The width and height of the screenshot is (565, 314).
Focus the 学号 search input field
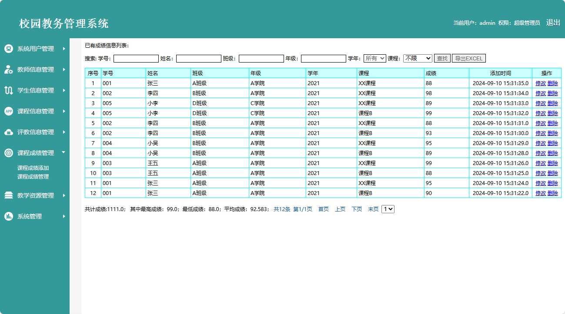(x=136, y=59)
